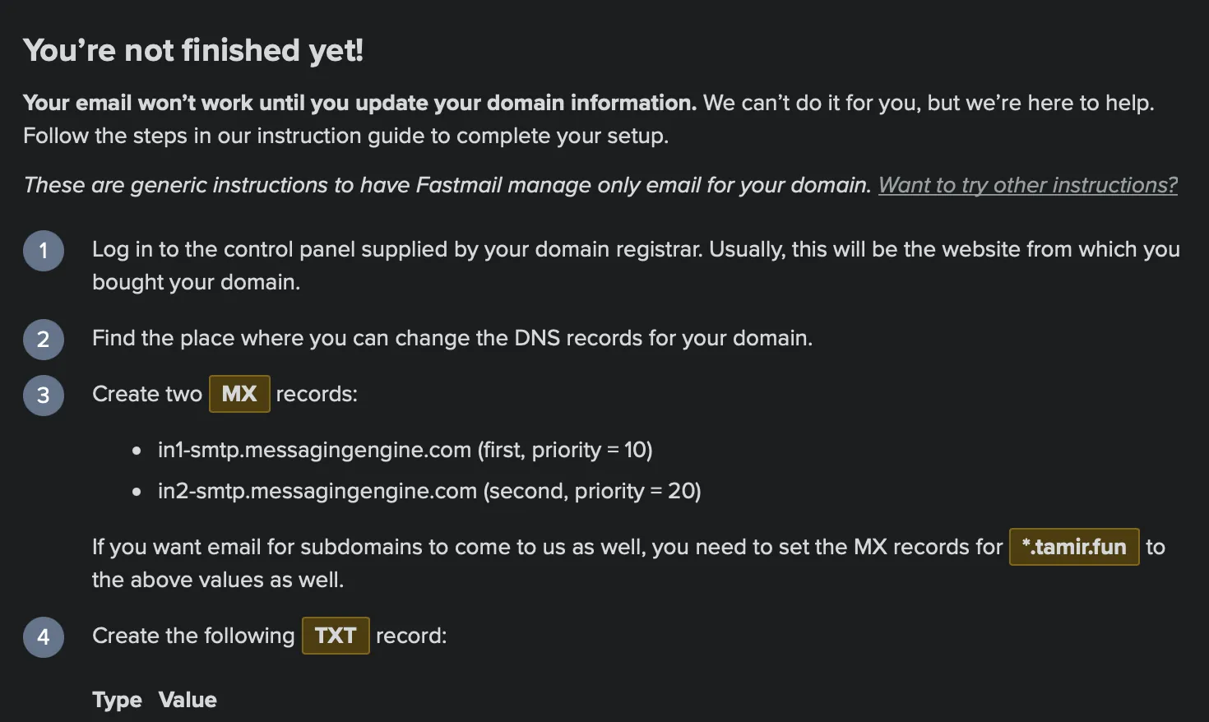
Task: Click the italic generic instructions sentence
Action: coord(447,185)
